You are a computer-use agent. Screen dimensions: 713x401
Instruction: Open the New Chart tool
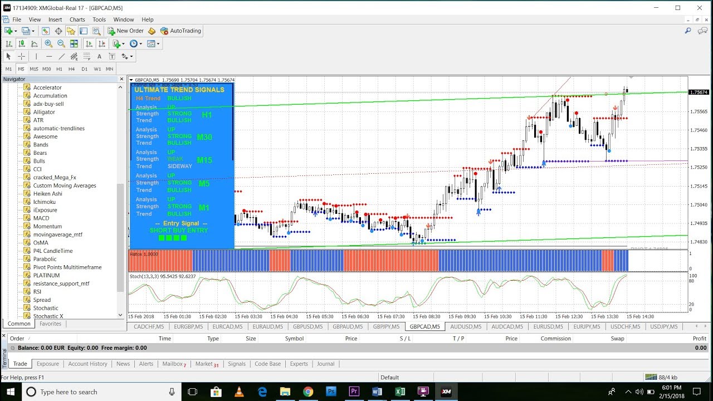[x=8, y=31]
